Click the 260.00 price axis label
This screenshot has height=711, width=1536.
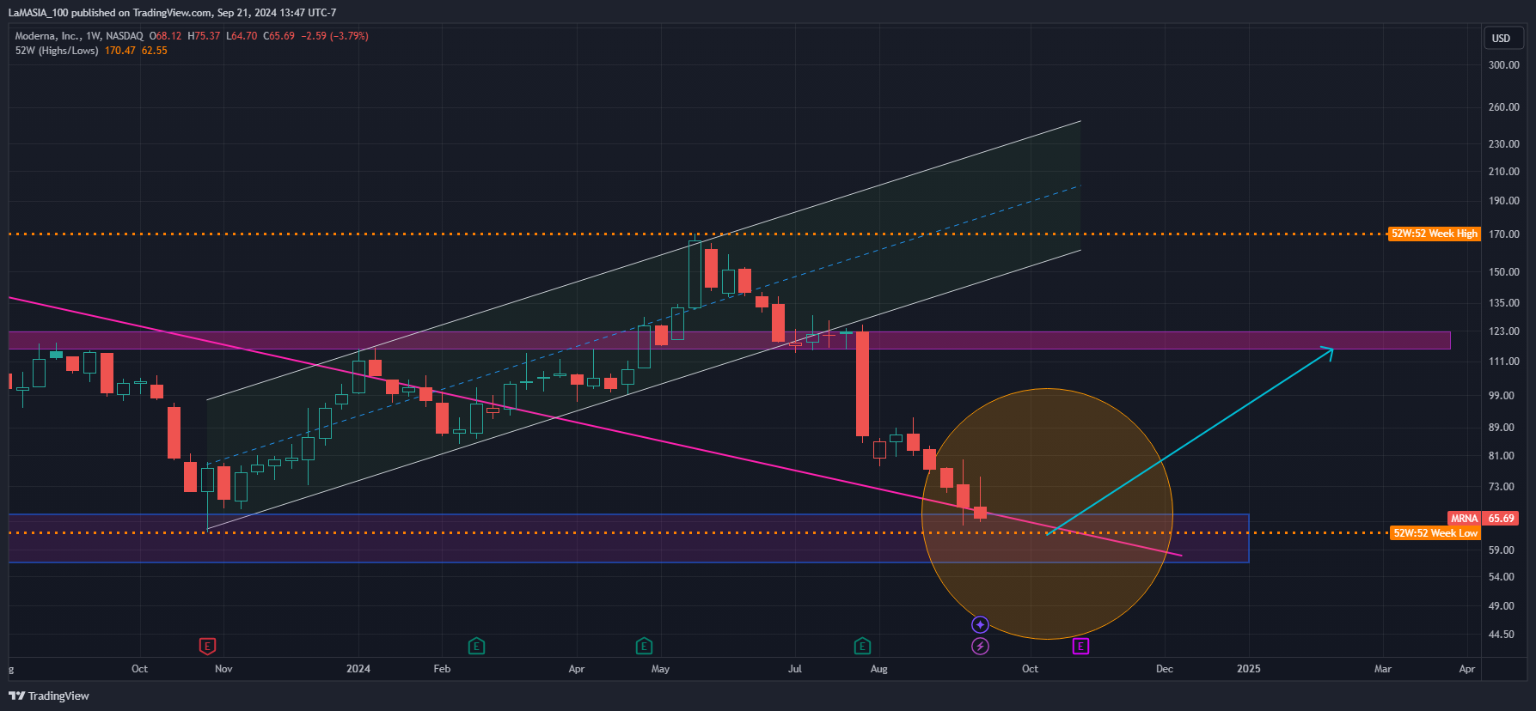point(1504,107)
